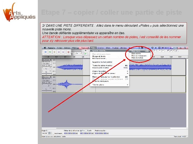Select 'Aucune piste muette' entry

click(x=110, y=68)
